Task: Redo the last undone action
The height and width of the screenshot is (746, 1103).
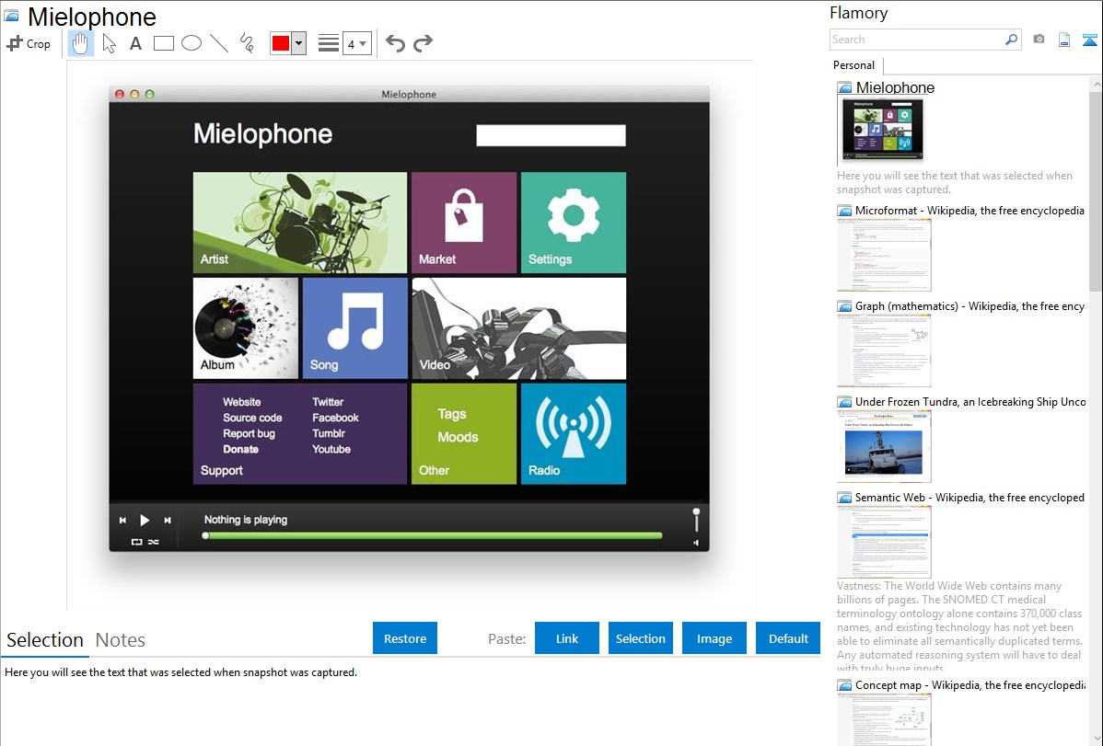Action: 423,43
